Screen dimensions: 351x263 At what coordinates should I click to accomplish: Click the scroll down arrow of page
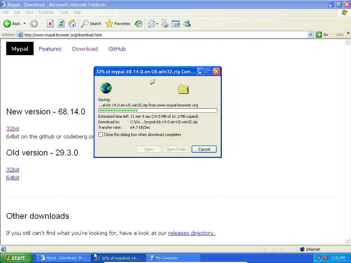tap(348, 241)
